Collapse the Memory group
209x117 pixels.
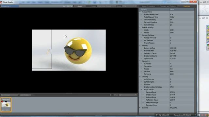point(140,45)
